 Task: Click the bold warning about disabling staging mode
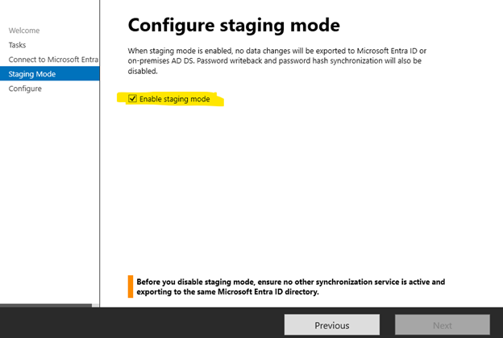pyautogui.click(x=290, y=286)
